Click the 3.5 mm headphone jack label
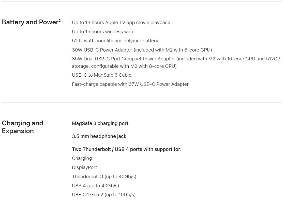This screenshot has width=286, height=202. [99, 137]
